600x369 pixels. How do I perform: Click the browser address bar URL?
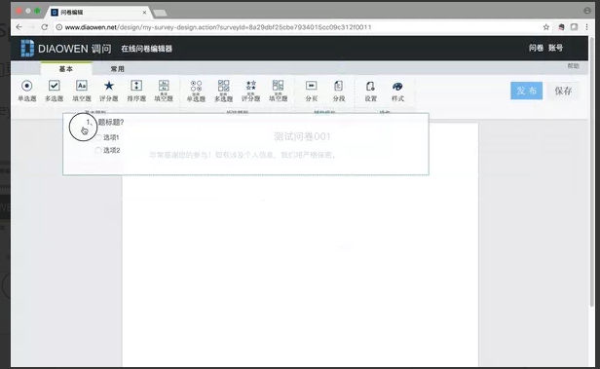[218, 27]
